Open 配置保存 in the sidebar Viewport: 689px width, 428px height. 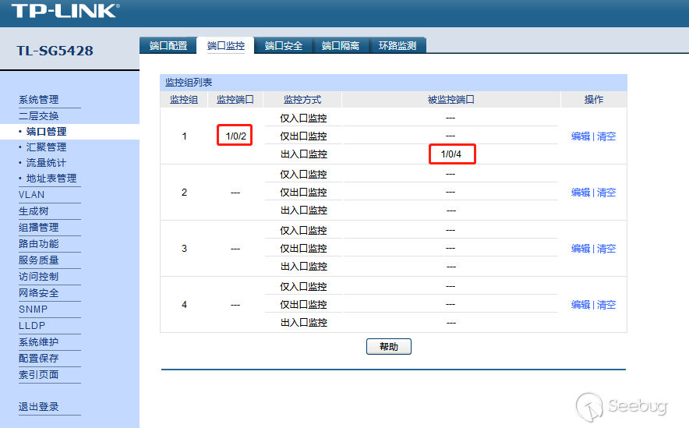tap(39, 359)
